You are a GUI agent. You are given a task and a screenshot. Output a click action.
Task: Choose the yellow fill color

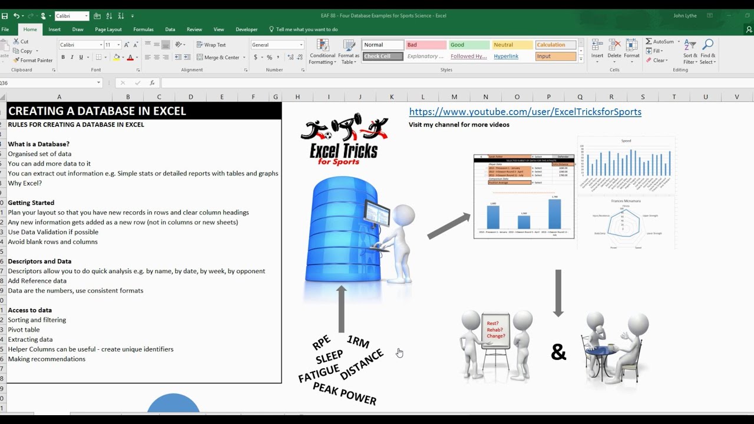(x=117, y=57)
